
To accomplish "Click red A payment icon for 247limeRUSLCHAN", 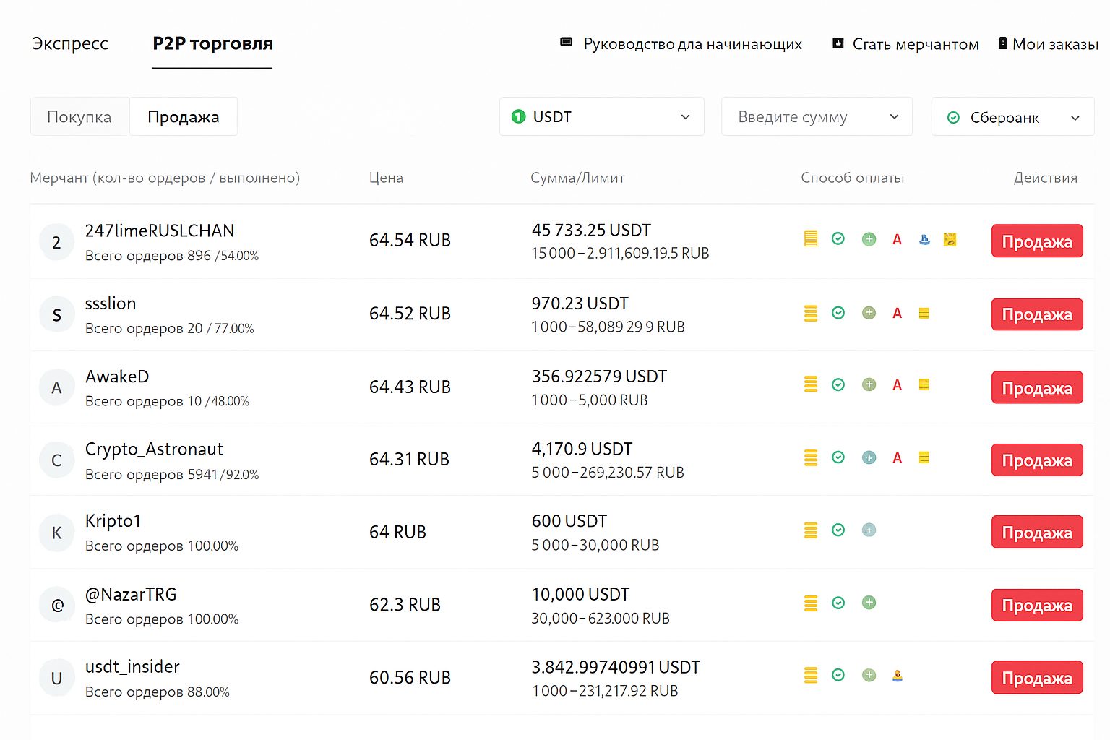I will pos(897,240).
